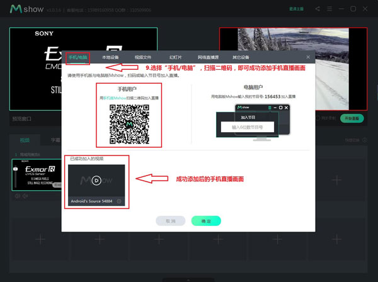Screen dimensions: 378x282
Task: Play the Android's Source 54884 preview
Action: pyautogui.click(x=96, y=181)
